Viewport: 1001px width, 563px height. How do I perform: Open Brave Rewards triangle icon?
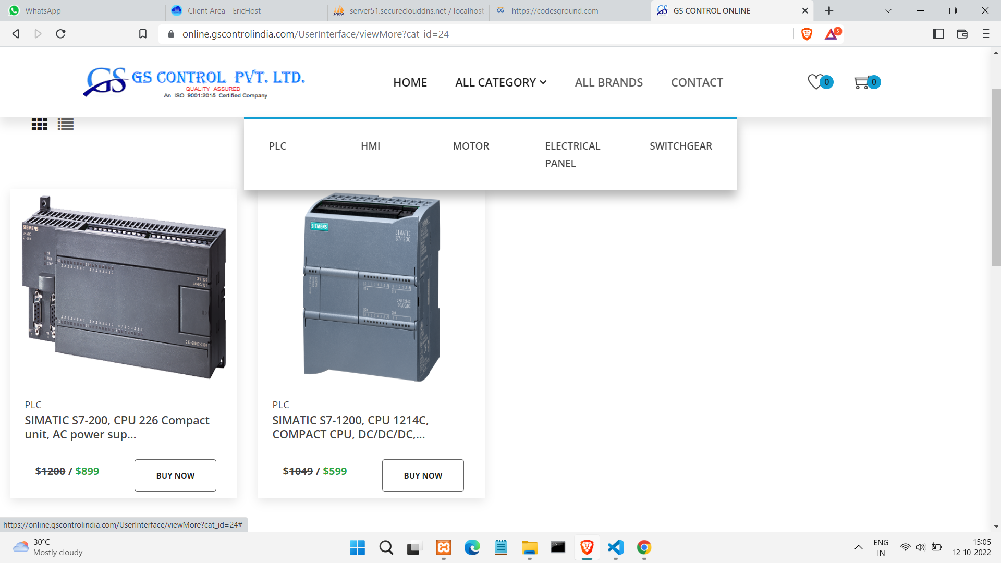click(x=832, y=34)
